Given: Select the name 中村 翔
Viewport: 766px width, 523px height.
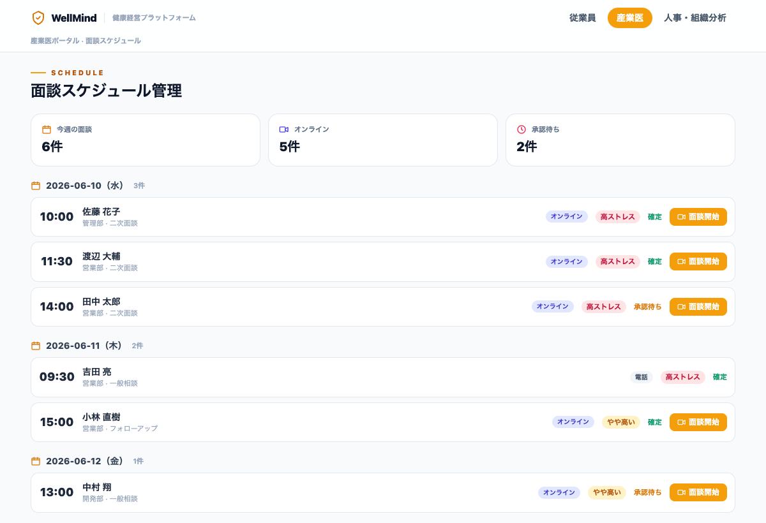Looking at the screenshot, I should point(96,487).
